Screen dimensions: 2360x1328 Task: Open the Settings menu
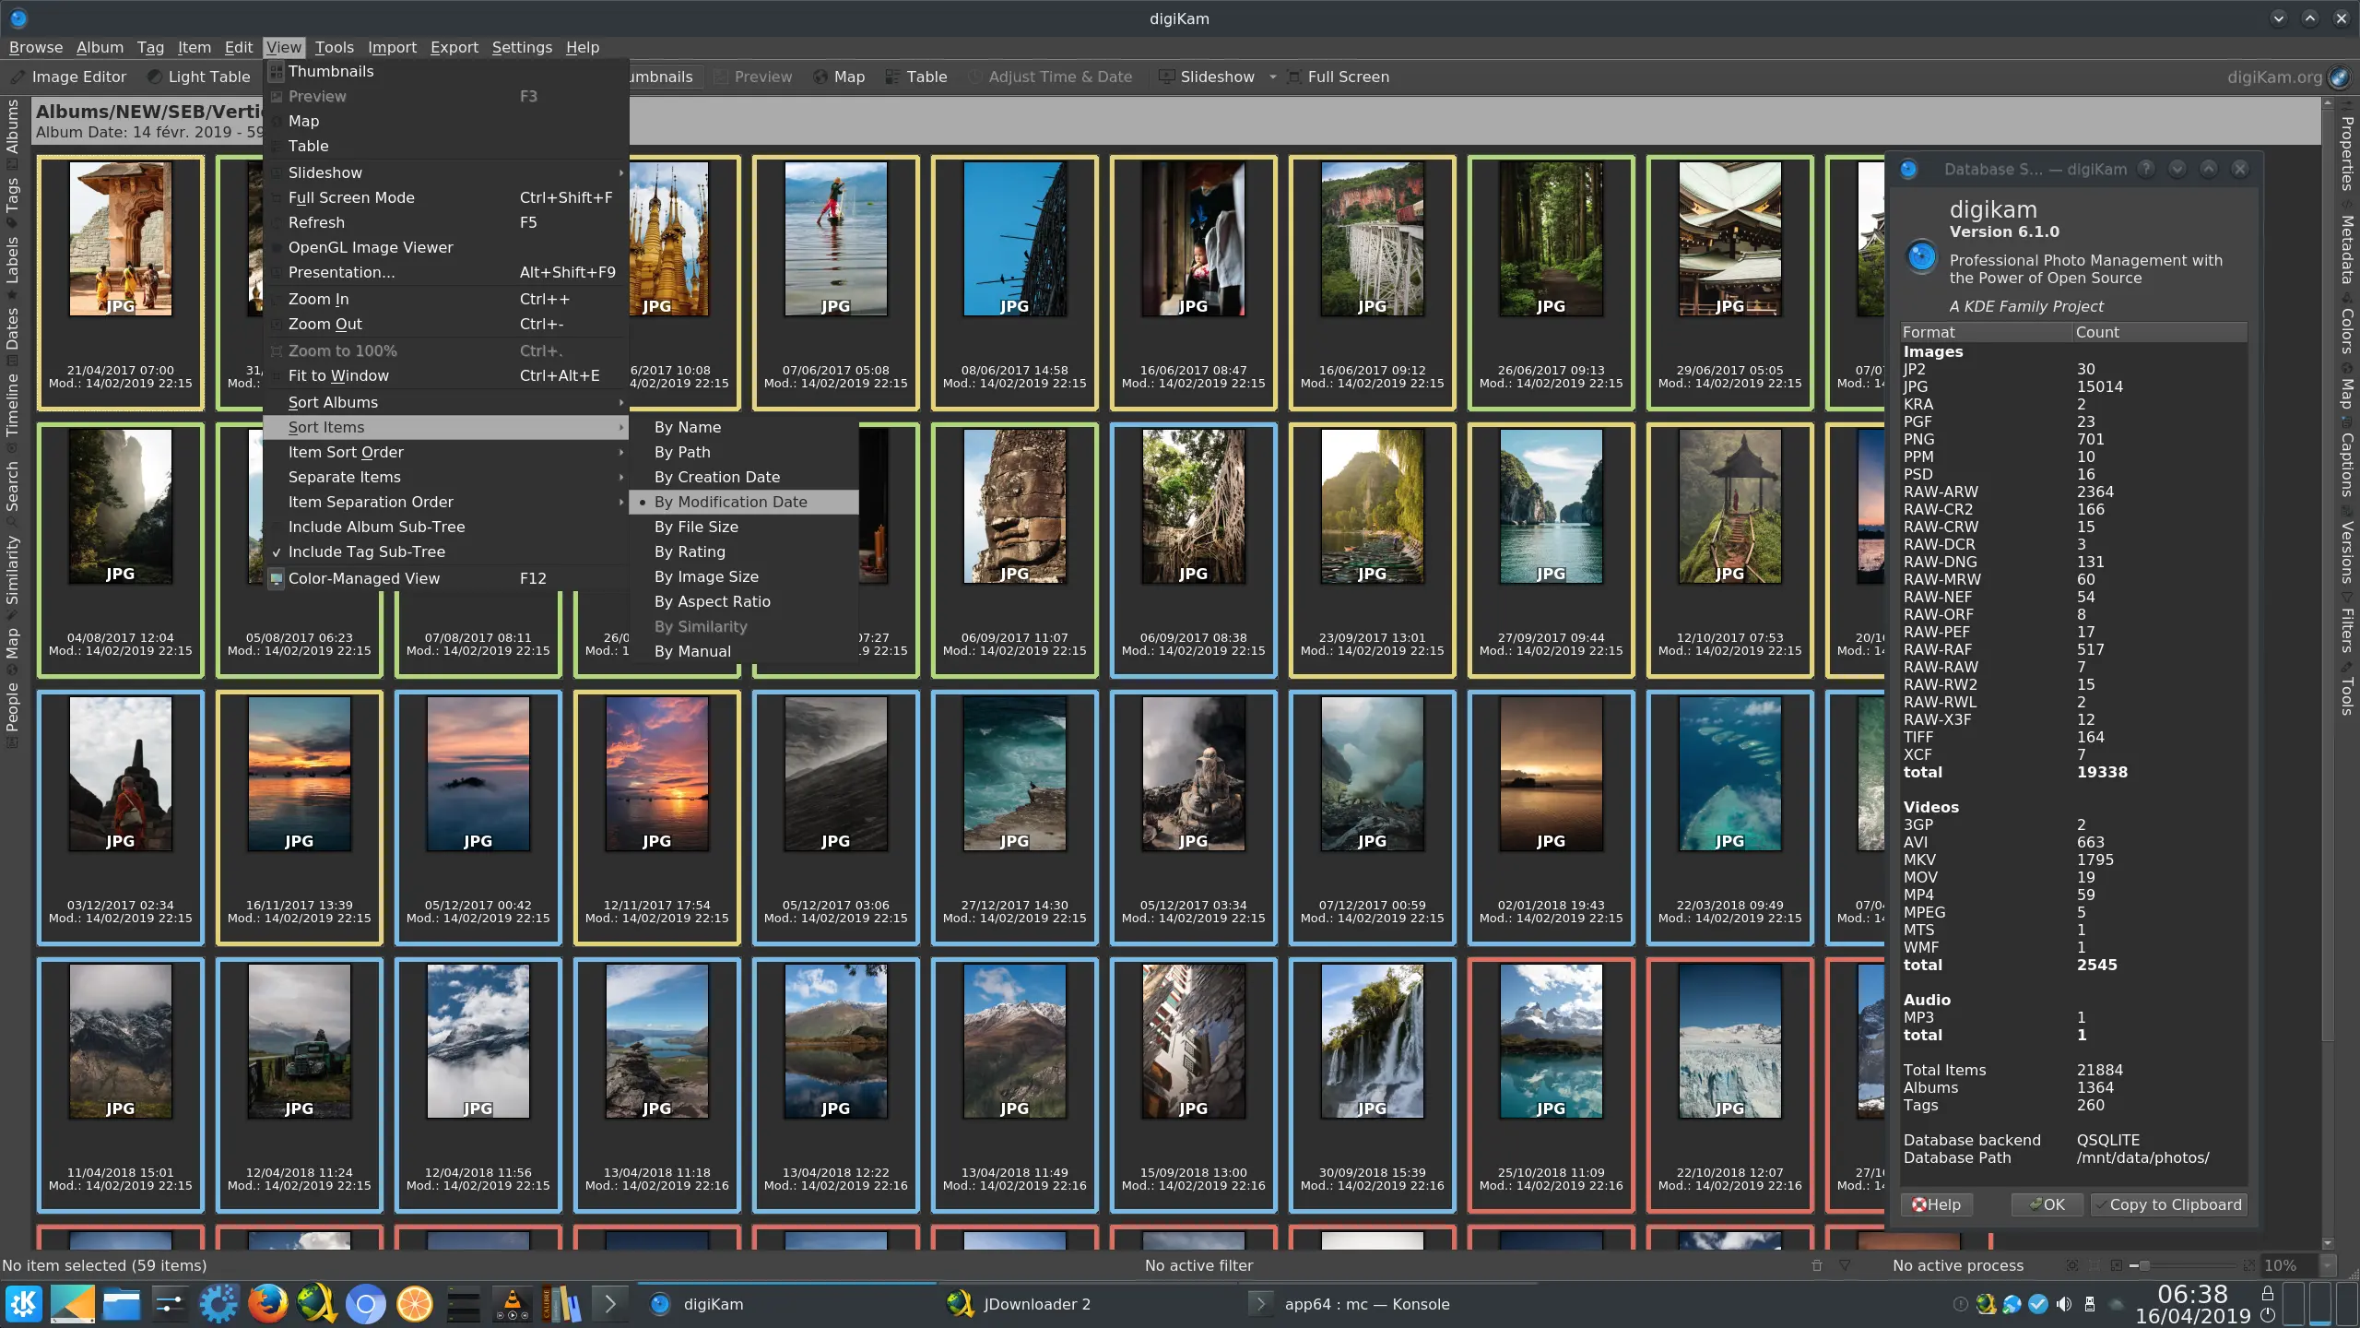[x=522, y=47]
